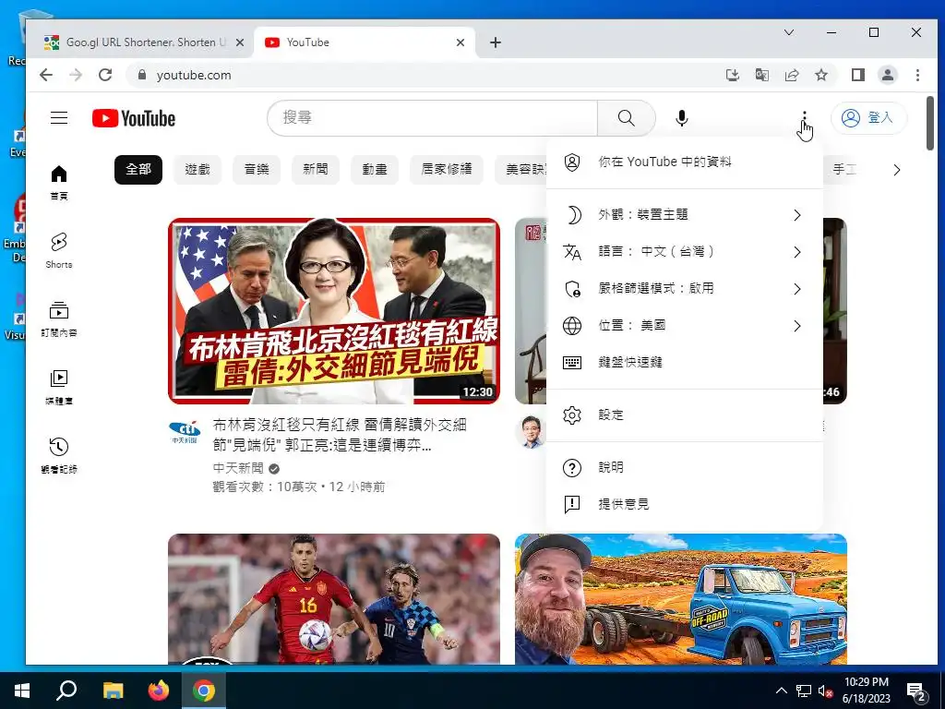Open the YouTube hamburger guide menu
Image resolution: width=945 pixels, height=709 pixels.
[59, 117]
